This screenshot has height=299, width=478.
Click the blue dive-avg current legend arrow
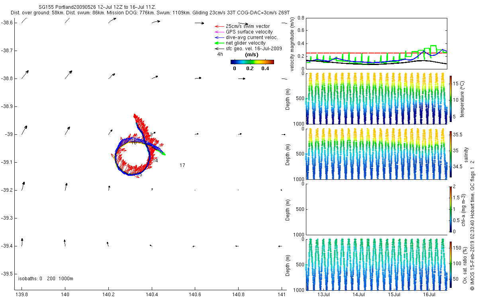click(219, 37)
